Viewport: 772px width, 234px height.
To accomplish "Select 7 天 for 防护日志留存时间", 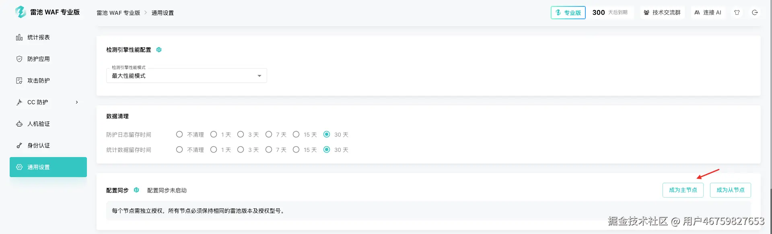I will point(269,135).
